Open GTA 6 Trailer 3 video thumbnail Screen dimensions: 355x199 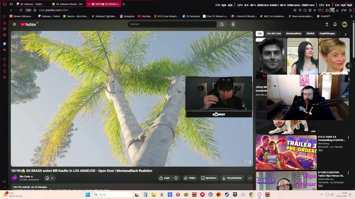[x=286, y=152]
